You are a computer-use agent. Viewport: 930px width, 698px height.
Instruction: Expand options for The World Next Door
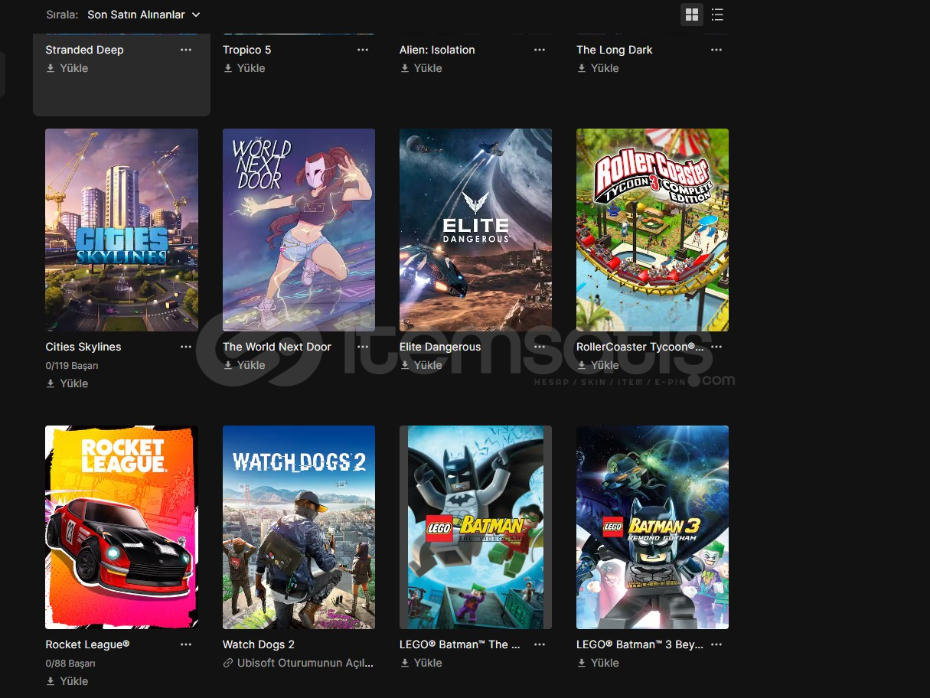(x=363, y=347)
